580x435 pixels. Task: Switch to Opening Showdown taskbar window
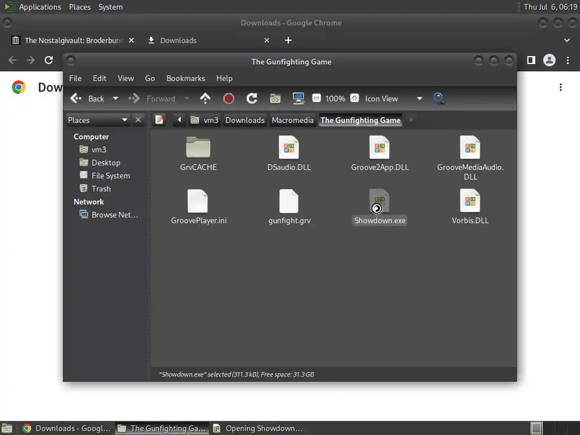(258, 428)
